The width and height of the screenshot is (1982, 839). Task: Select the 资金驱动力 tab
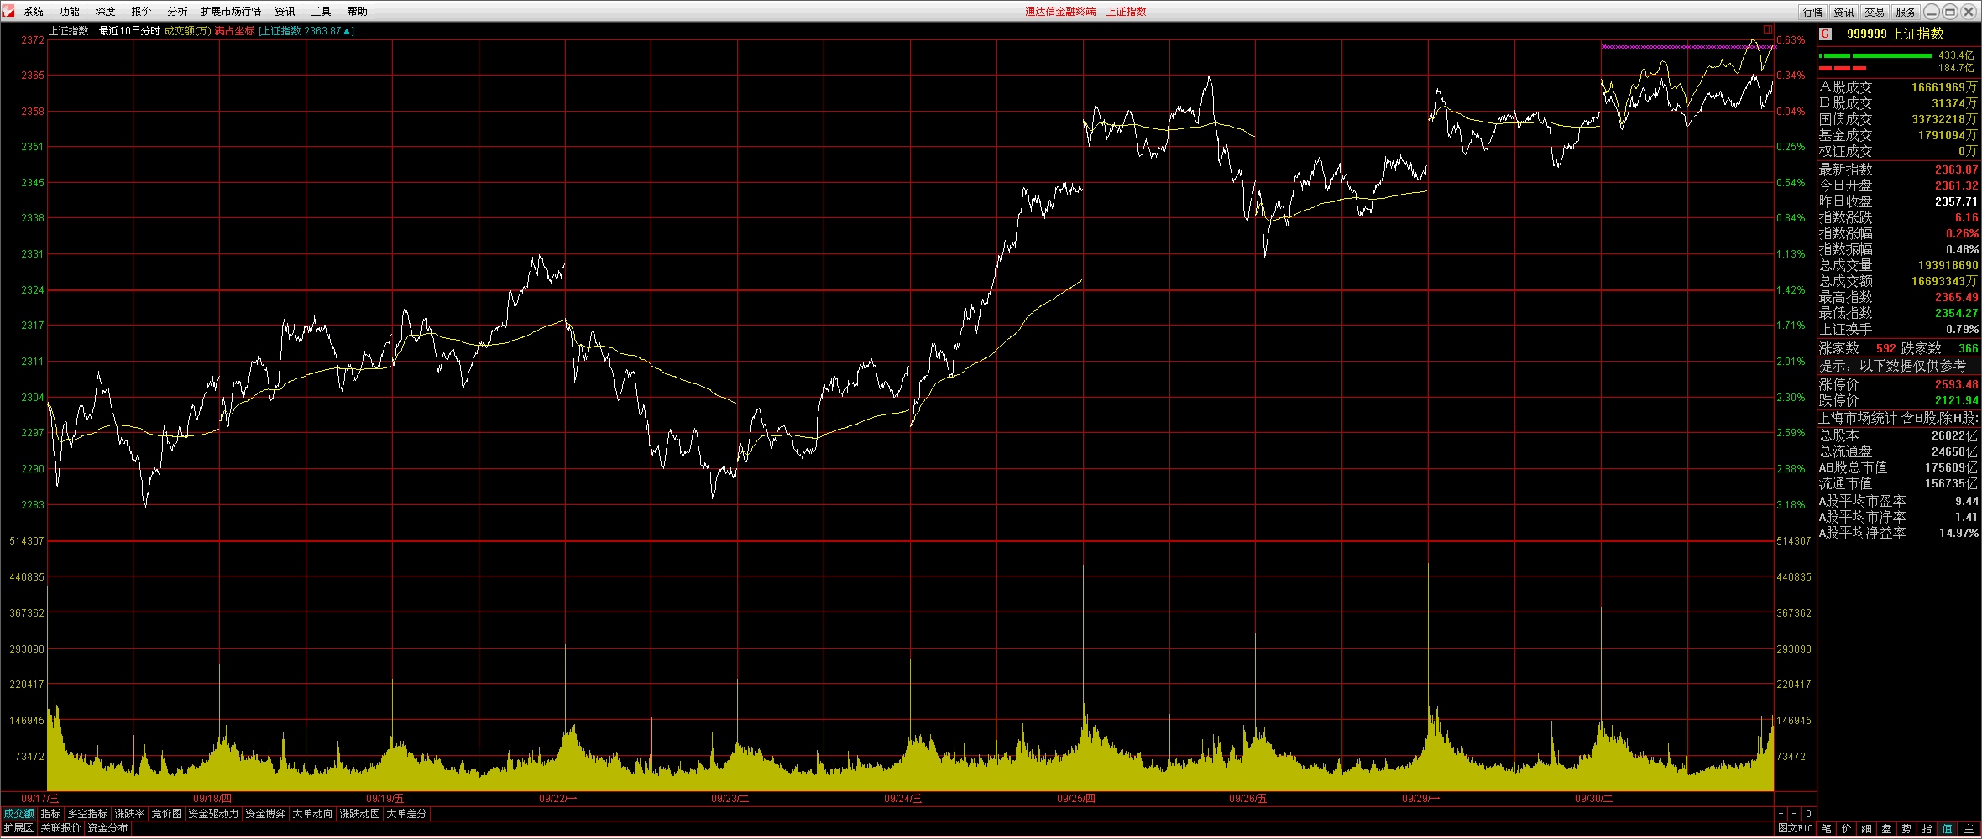coord(213,814)
